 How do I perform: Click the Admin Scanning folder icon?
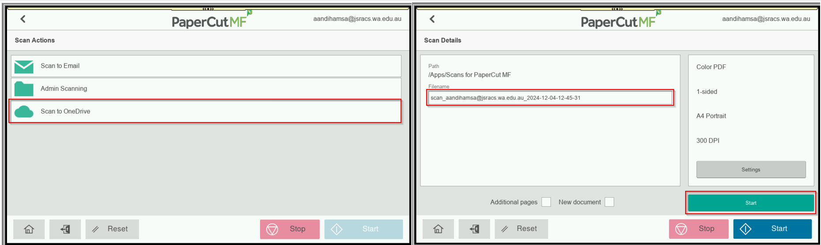click(x=24, y=89)
